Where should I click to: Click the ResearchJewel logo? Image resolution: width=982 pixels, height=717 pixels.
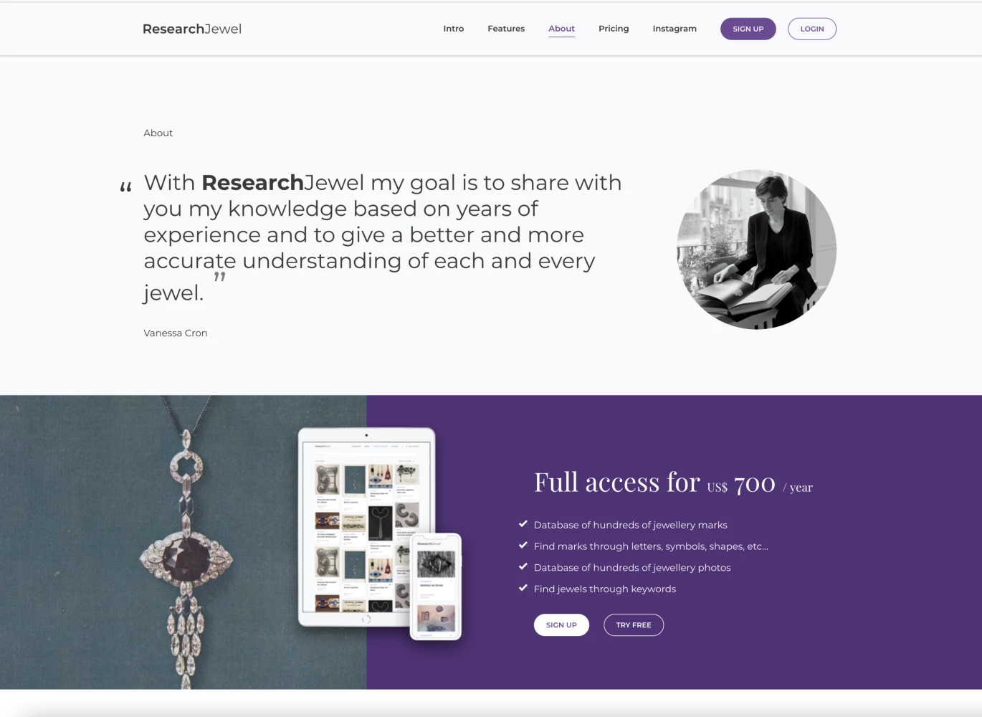tap(192, 29)
